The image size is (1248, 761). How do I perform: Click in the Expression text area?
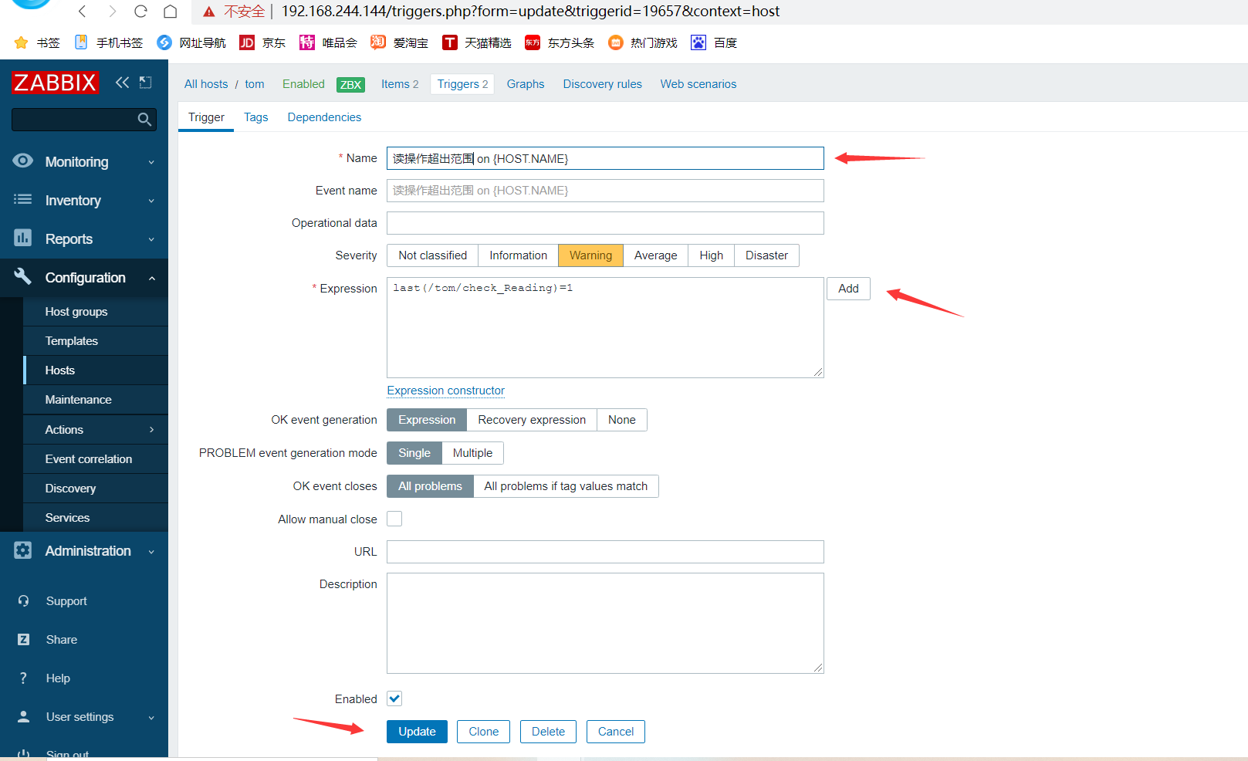[605, 327]
